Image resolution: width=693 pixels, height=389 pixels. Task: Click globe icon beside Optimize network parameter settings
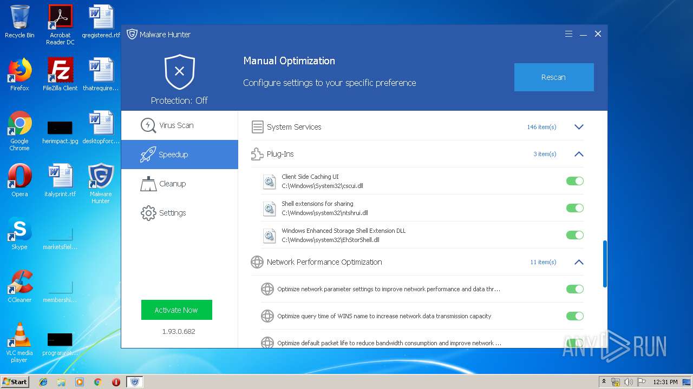tap(267, 289)
